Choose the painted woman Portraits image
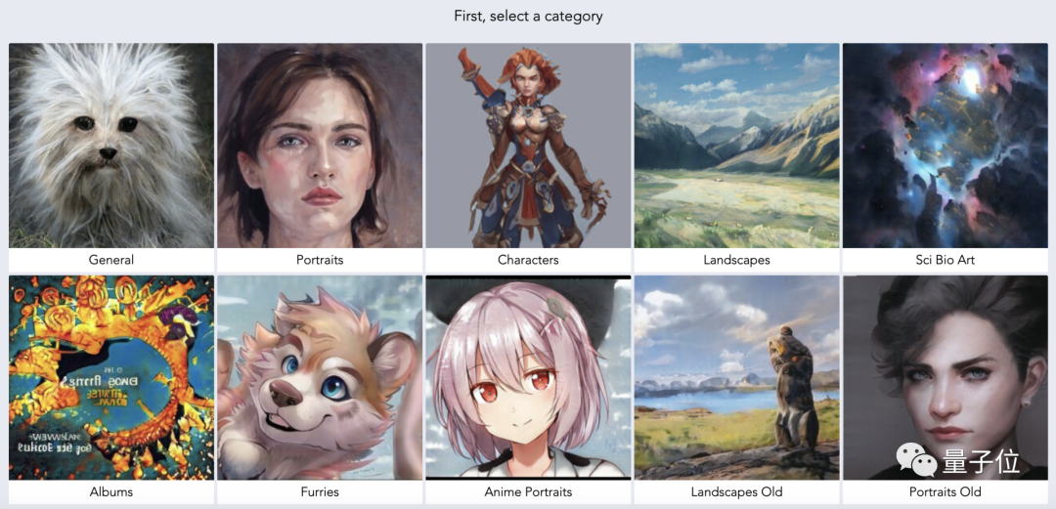The image size is (1056, 509). [320, 146]
